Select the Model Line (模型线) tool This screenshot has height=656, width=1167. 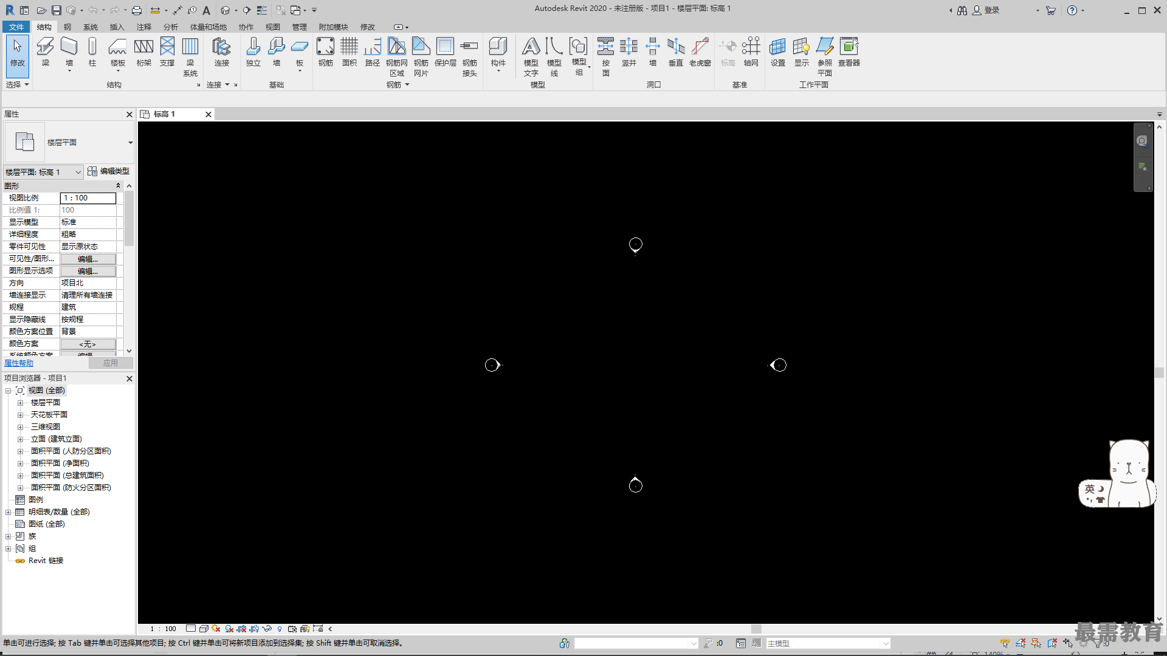[554, 56]
